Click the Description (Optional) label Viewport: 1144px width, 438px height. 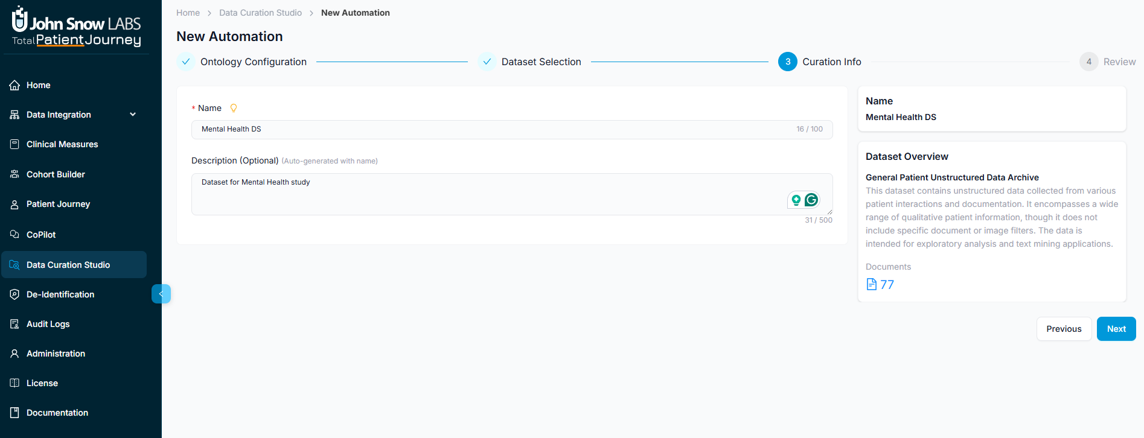[x=235, y=160]
